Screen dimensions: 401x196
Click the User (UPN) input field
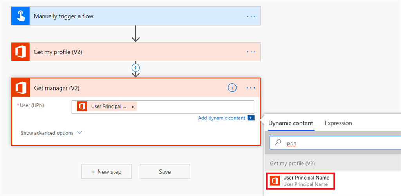tap(194, 107)
